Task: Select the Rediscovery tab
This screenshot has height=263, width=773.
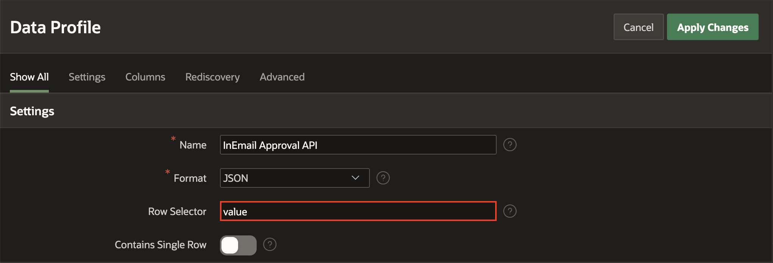Action: coord(212,77)
